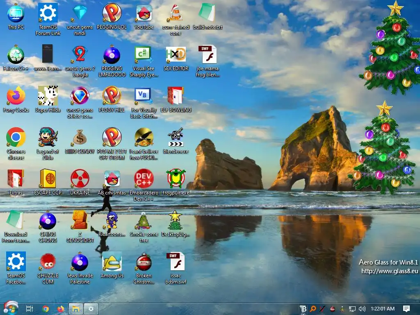This screenshot has height=315, width=420.
Task: Select the joe mama frog SWF file
Action: [208, 61]
